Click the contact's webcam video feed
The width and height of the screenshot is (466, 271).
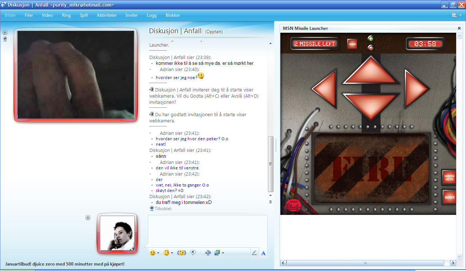(x=75, y=75)
